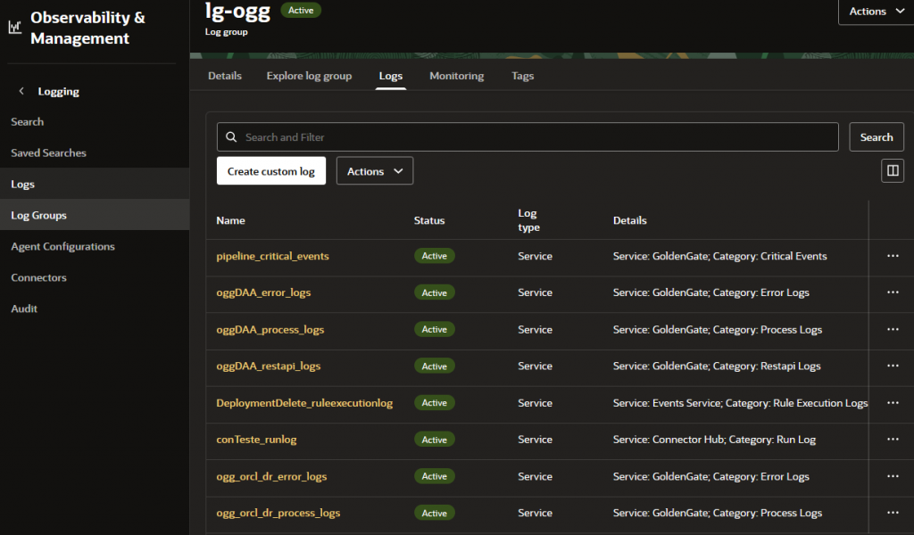Click the back chevron beside Logging
The width and height of the screenshot is (914, 535).
coord(21,92)
